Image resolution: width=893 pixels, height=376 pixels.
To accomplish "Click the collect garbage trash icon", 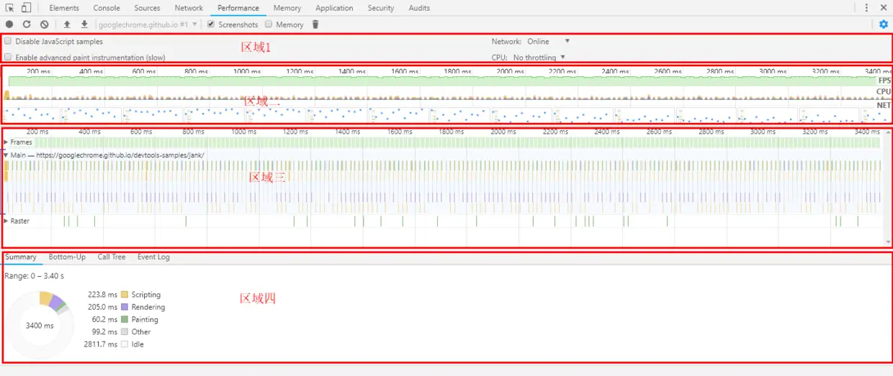I will 315,24.
